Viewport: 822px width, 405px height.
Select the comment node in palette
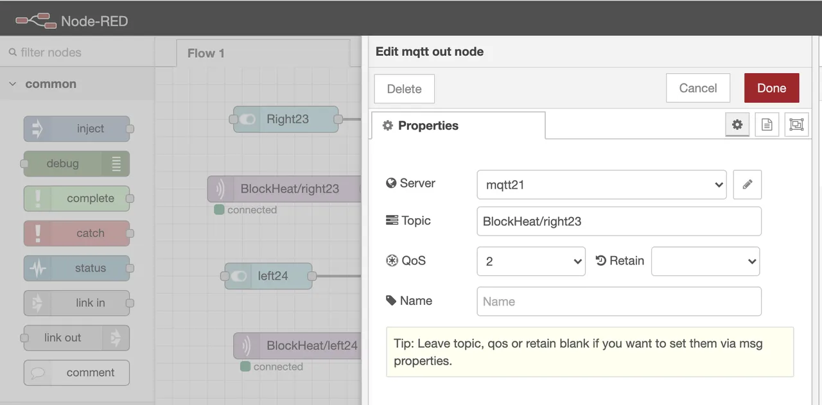(77, 372)
